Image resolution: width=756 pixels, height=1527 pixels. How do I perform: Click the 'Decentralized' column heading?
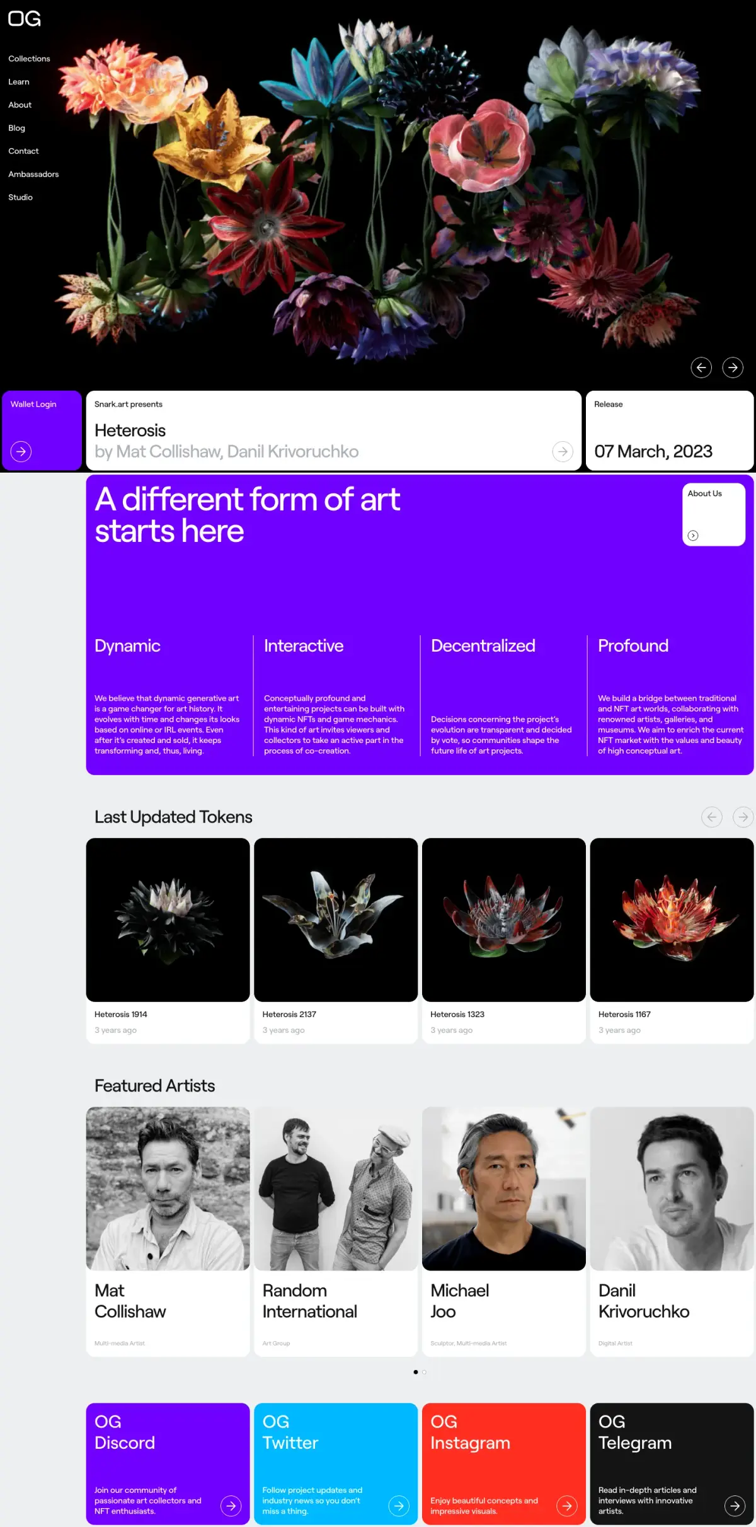coord(483,645)
